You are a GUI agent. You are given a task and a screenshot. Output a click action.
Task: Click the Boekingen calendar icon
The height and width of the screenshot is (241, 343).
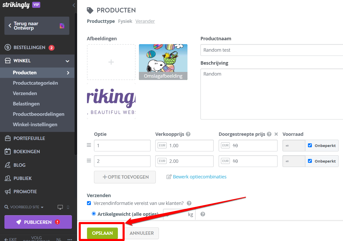coord(8,151)
